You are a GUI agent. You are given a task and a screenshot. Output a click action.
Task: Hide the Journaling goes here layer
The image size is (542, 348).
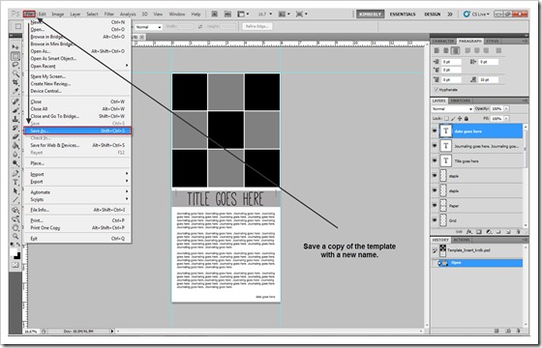435,146
